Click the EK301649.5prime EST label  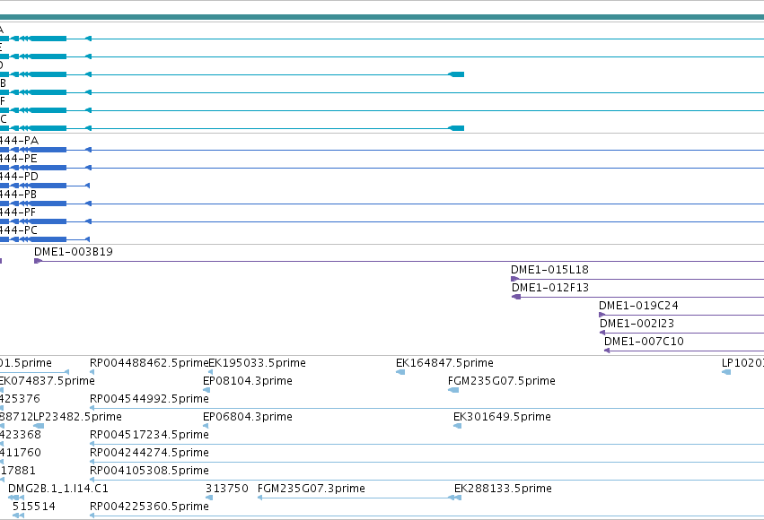click(502, 417)
